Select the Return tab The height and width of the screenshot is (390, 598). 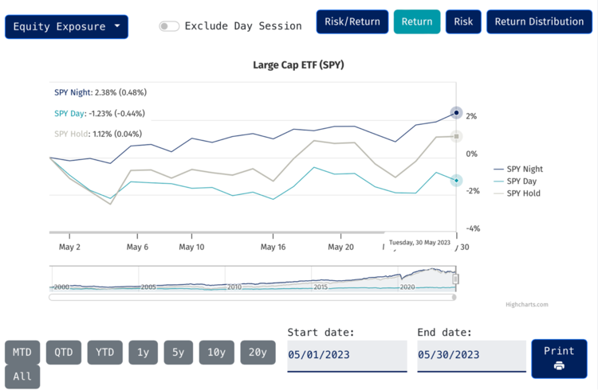417,21
